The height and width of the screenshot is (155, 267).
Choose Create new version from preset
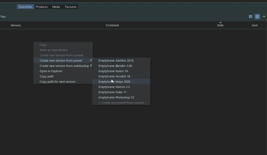(63, 61)
